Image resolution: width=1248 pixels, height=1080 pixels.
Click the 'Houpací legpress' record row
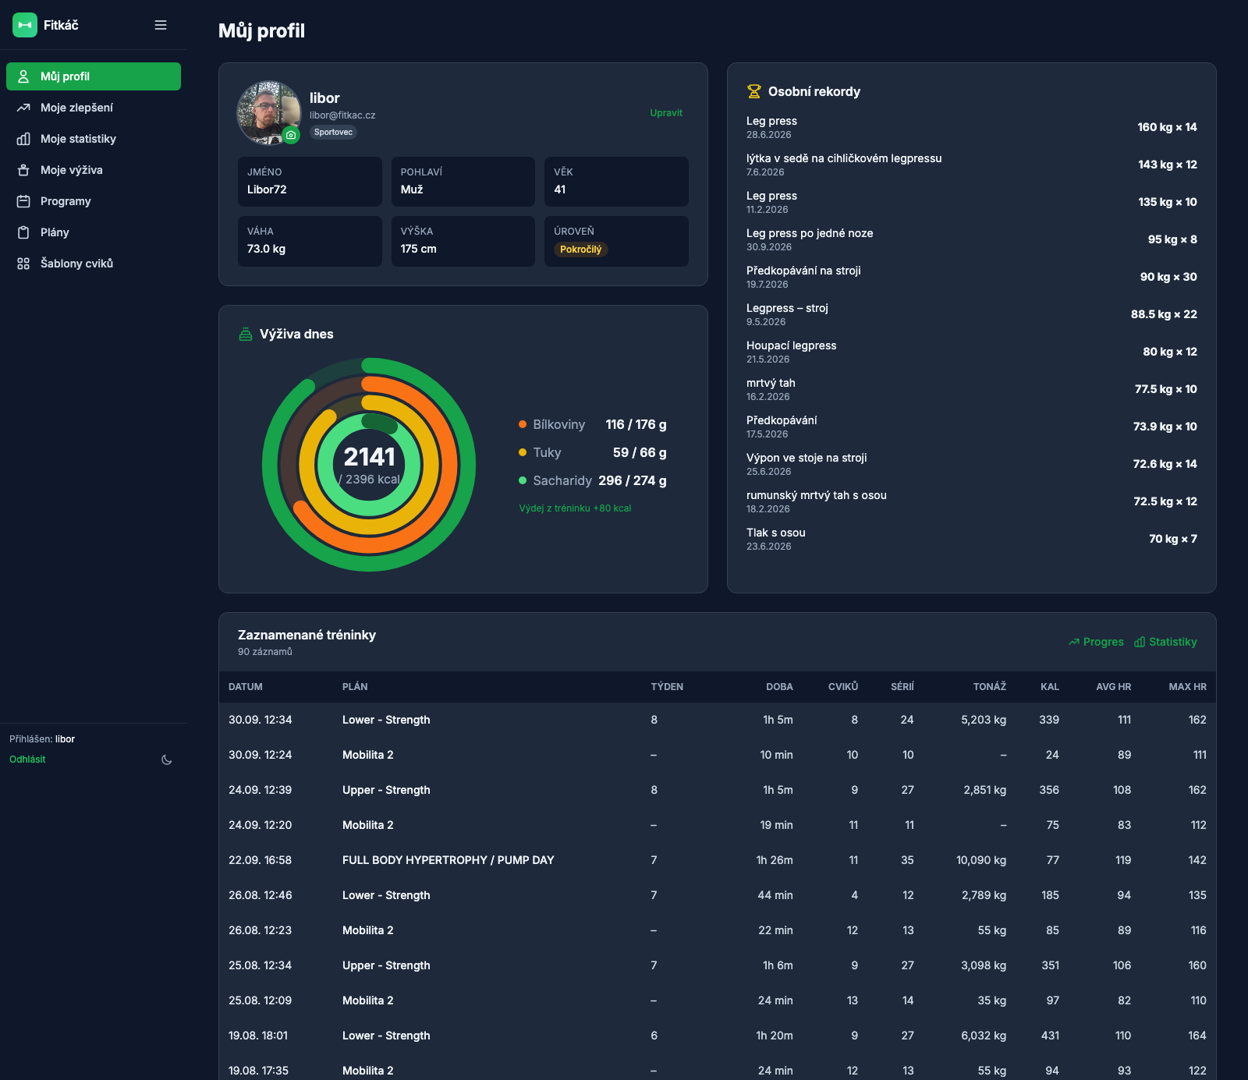click(971, 352)
